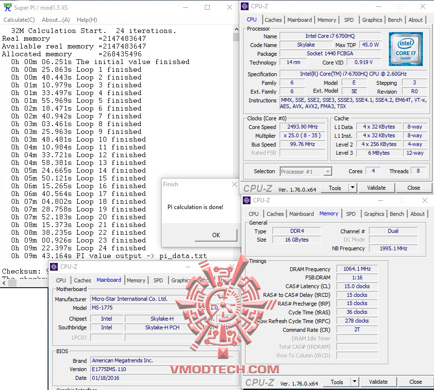The width and height of the screenshot is (434, 390).
Task: Click the CPU-Z title icon in top CPU window
Action: tap(245, 6)
